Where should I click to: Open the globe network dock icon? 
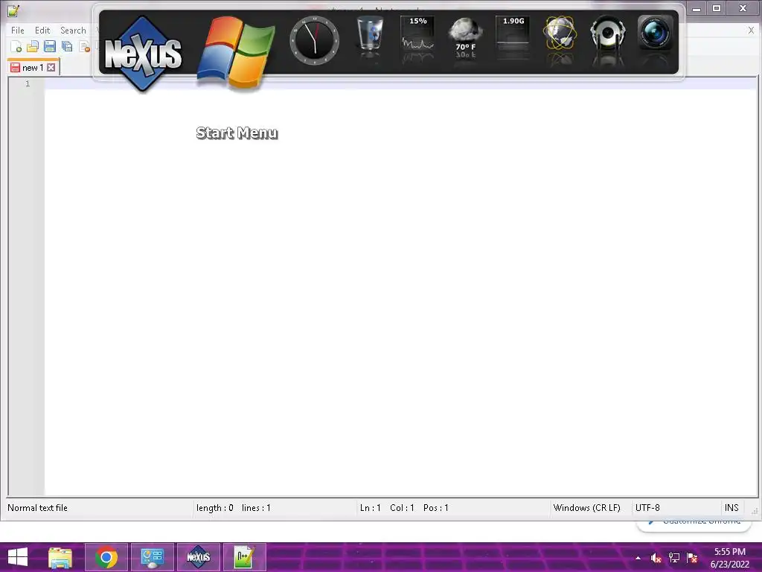coord(560,33)
